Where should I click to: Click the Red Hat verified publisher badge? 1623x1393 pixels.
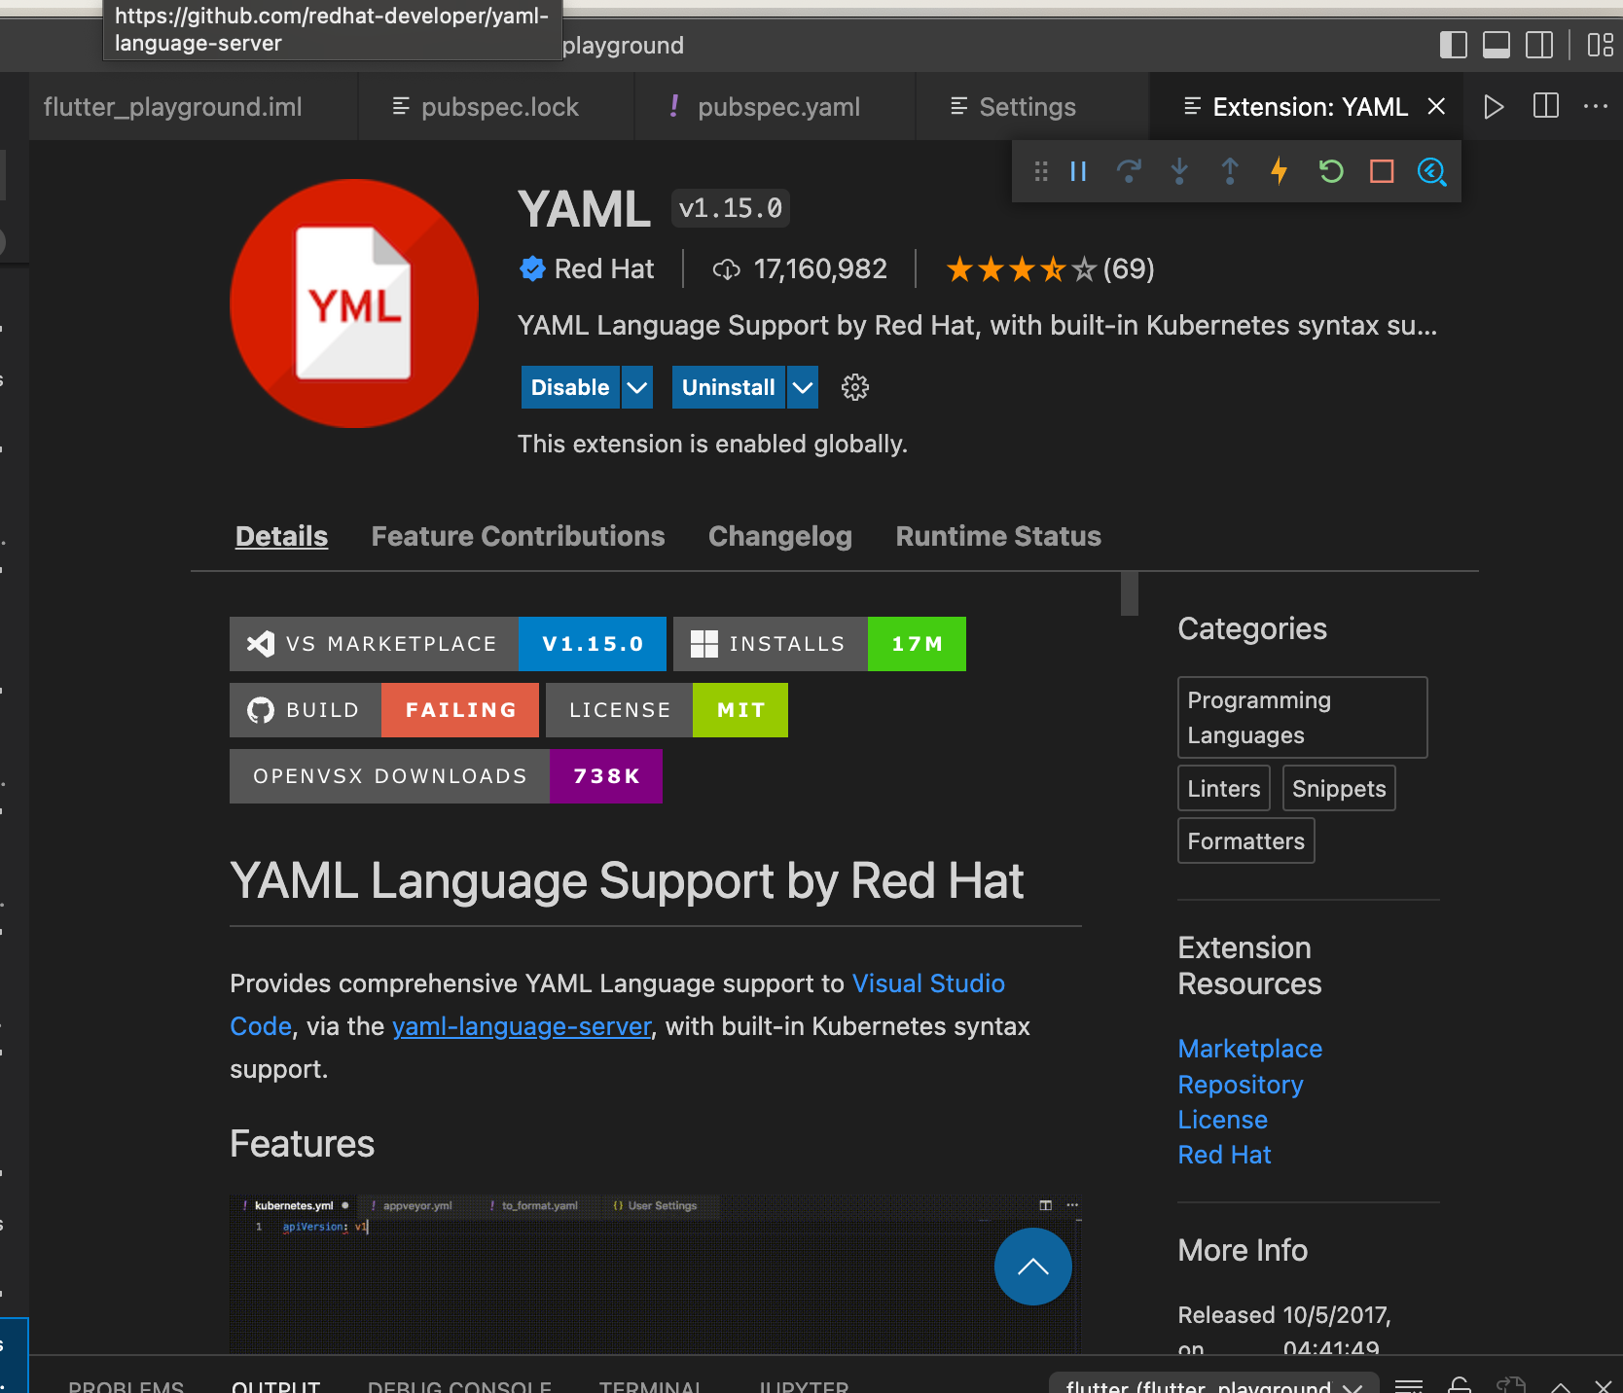click(532, 268)
